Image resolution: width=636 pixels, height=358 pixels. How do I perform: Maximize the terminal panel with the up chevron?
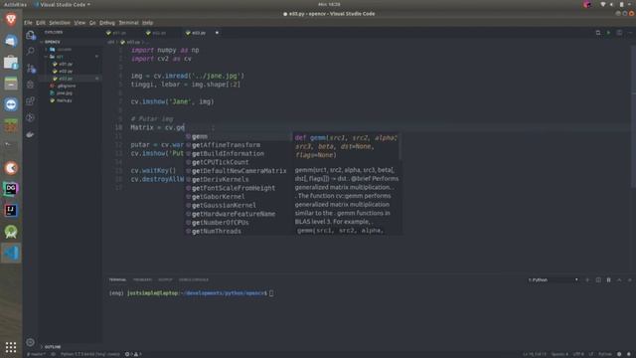point(619,279)
